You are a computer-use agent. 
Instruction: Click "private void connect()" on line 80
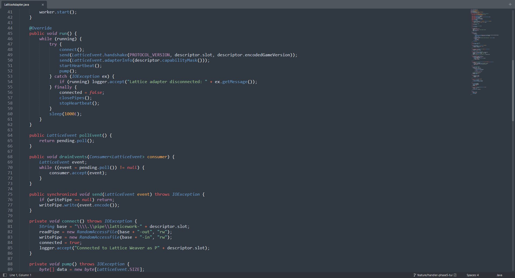click(57, 221)
